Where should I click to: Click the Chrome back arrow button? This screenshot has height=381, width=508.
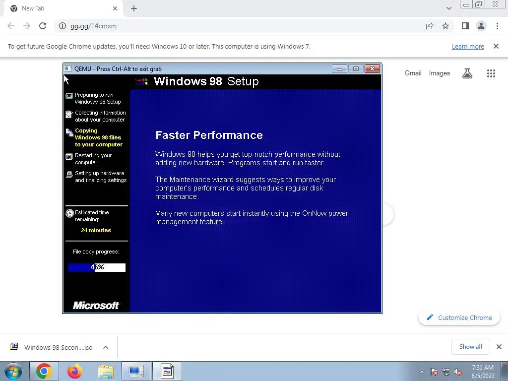(11, 26)
